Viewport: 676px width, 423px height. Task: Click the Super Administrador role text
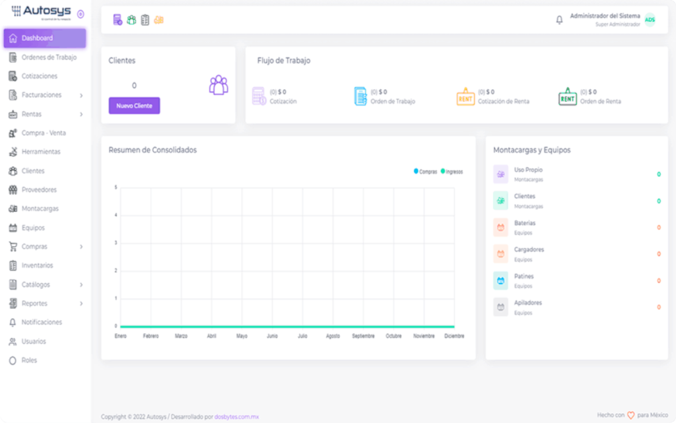coord(618,24)
